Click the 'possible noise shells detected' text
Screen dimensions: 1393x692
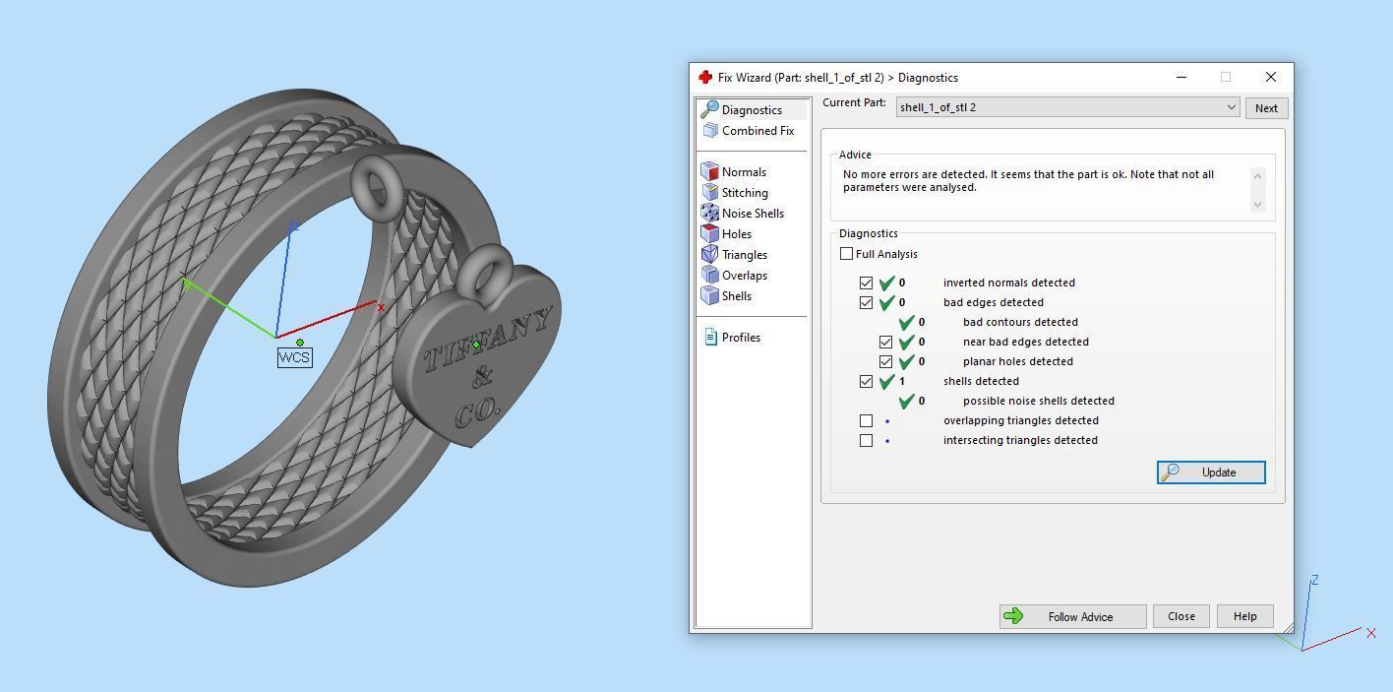pos(1039,401)
